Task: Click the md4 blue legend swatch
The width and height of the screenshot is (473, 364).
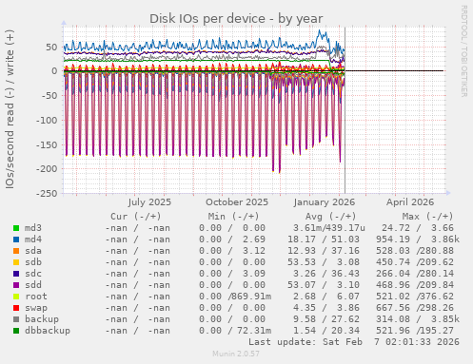Action: pyautogui.click(x=16, y=239)
